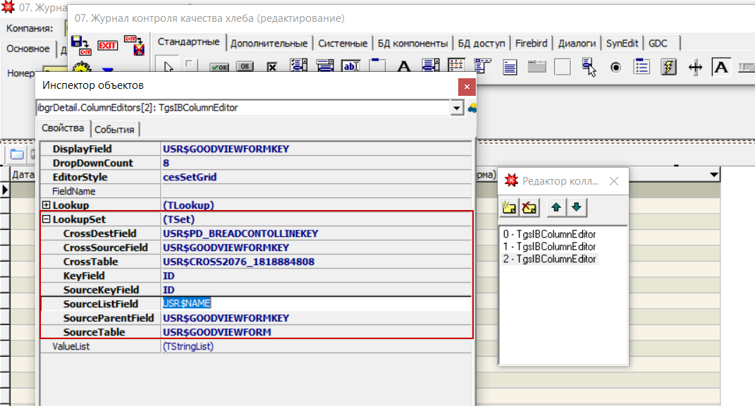Click the red EXIT toolbar icon
The image size is (755, 406).
pyautogui.click(x=107, y=46)
